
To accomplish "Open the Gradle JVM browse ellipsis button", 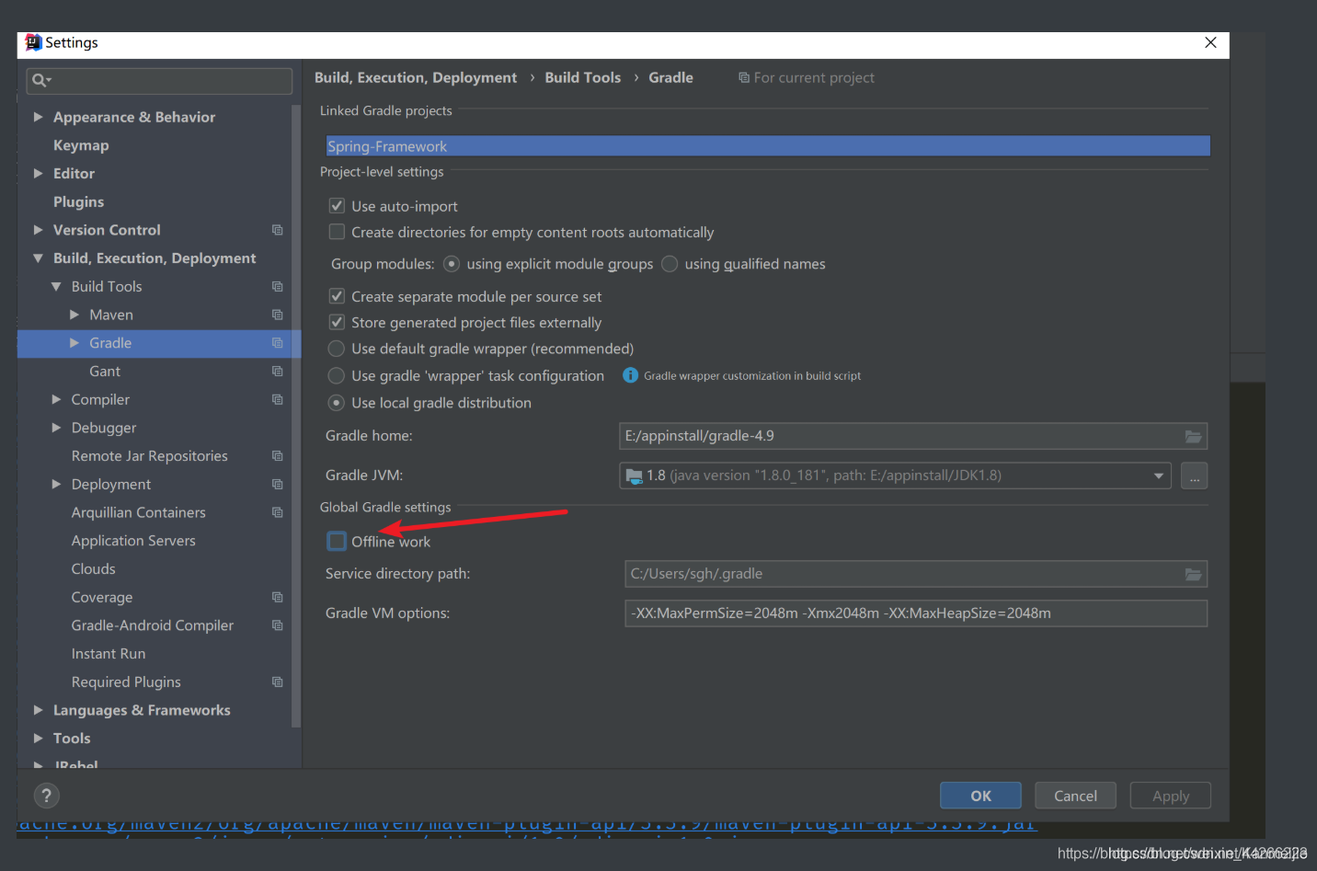I will click(1194, 476).
